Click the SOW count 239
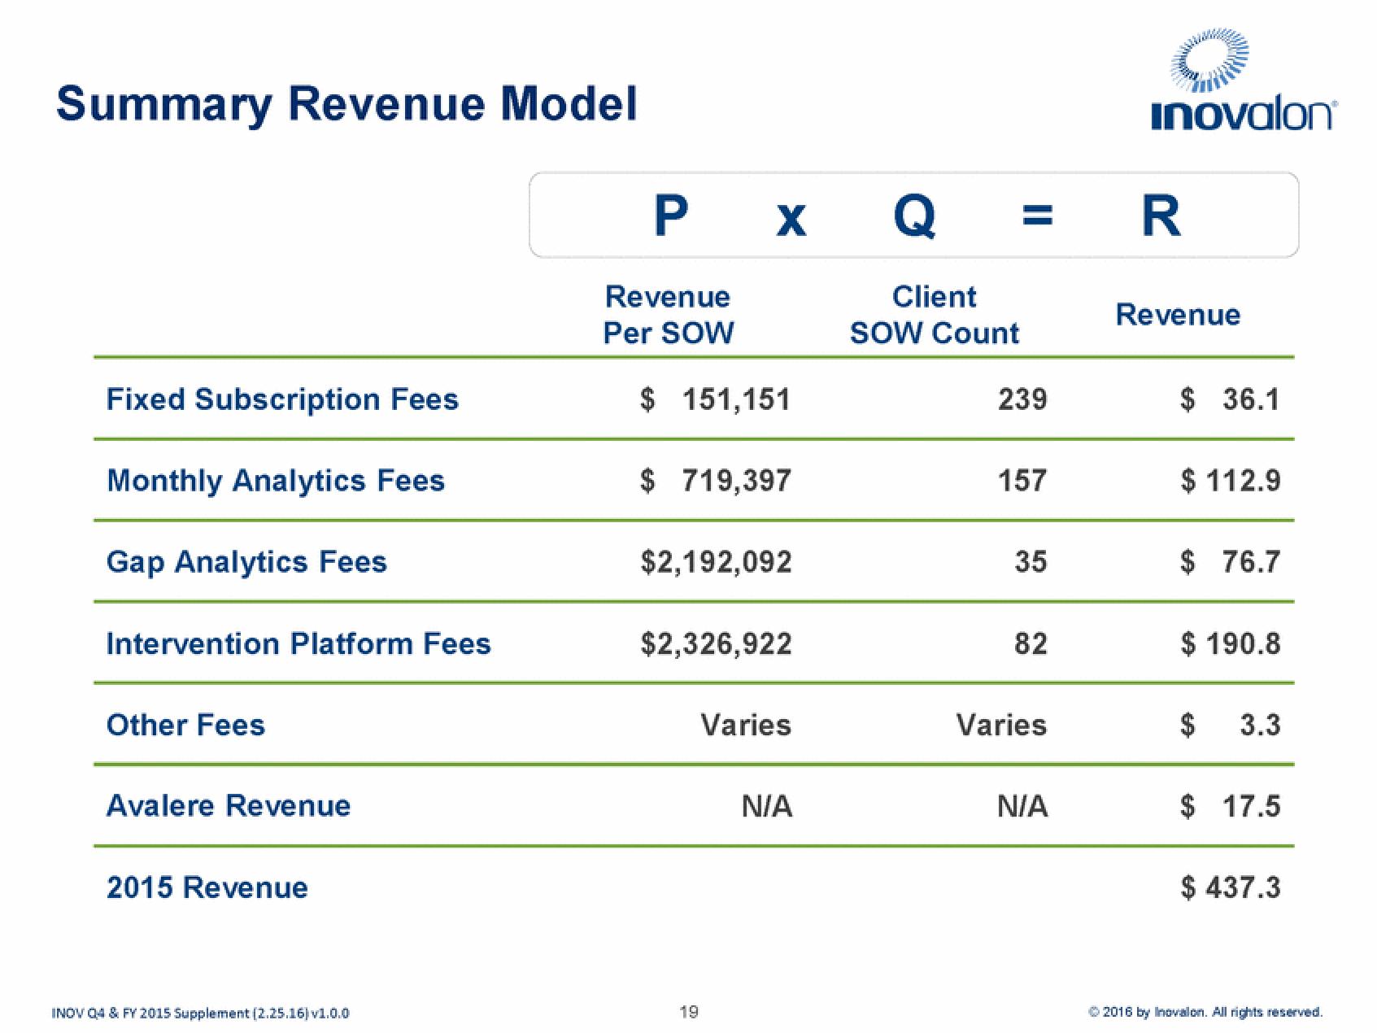The height and width of the screenshot is (1033, 1377). 1022,399
